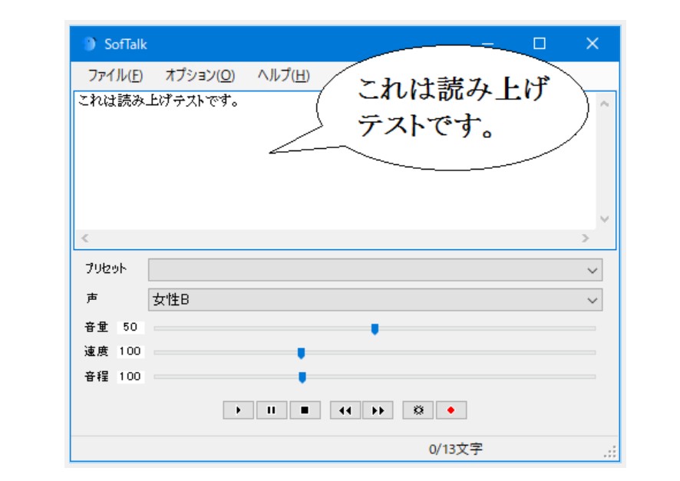Click the 速度 value field showing 100
The width and height of the screenshot is (680, 481).
(130, 351)
